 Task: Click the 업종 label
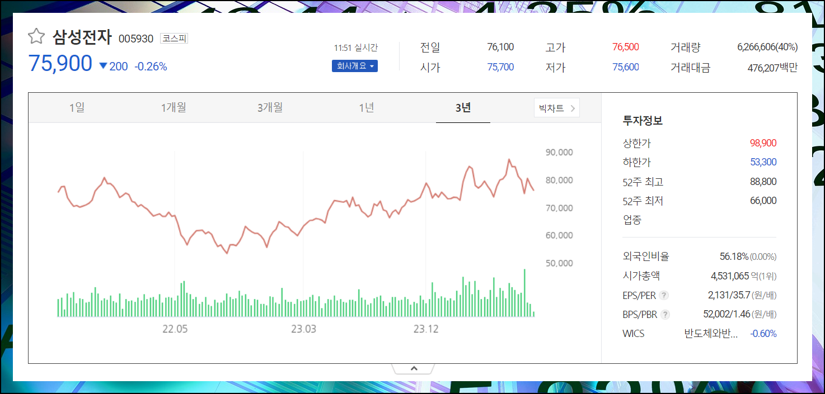[x=632, y=220]
